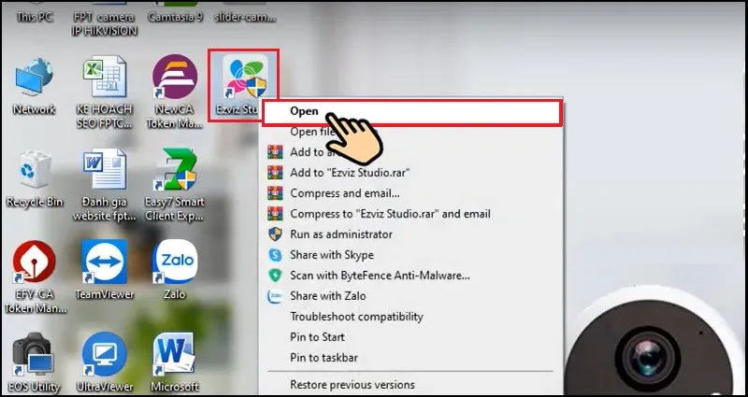
Task: Choose Restore previous versions entry
Action: pyautogui.click(x=352, y=384)
